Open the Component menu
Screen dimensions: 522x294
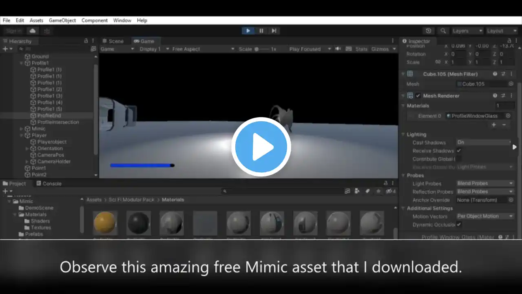click(95, 20)
